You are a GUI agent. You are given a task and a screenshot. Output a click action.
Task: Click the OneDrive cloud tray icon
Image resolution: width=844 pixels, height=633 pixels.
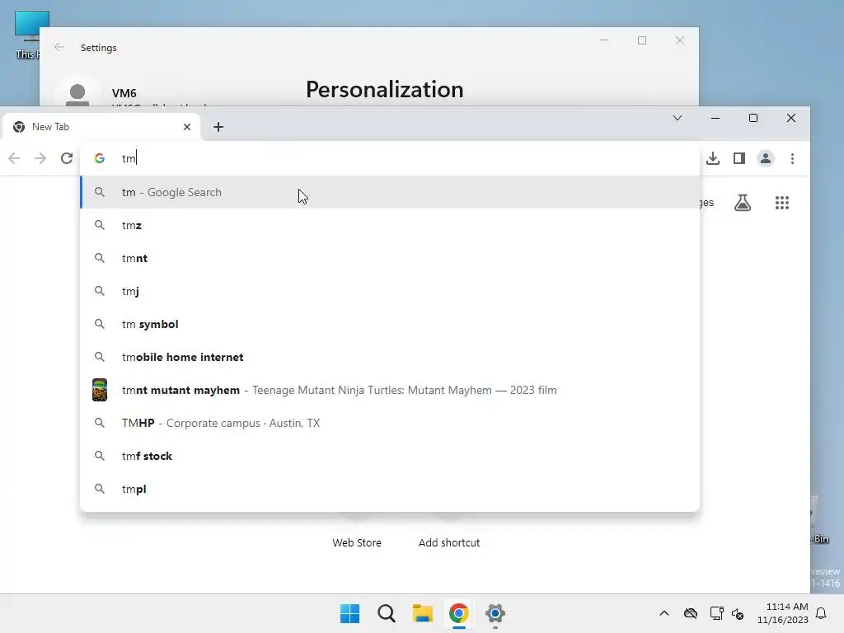tap(691, 613)
